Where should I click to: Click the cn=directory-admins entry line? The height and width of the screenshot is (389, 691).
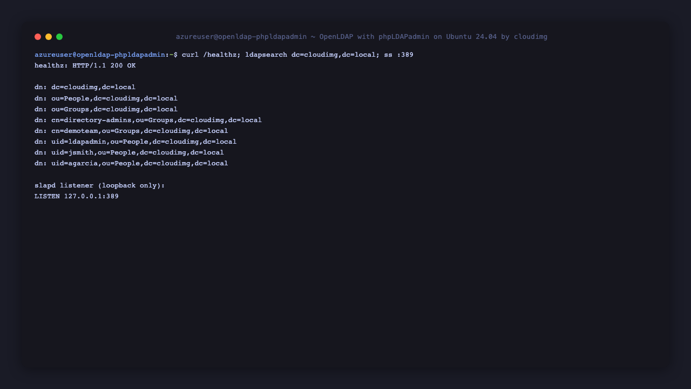(148, 120)
